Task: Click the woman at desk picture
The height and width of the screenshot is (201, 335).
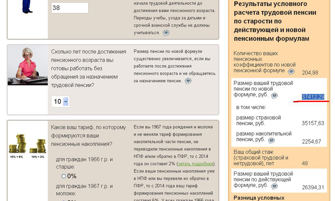Action: coord(27,65)
